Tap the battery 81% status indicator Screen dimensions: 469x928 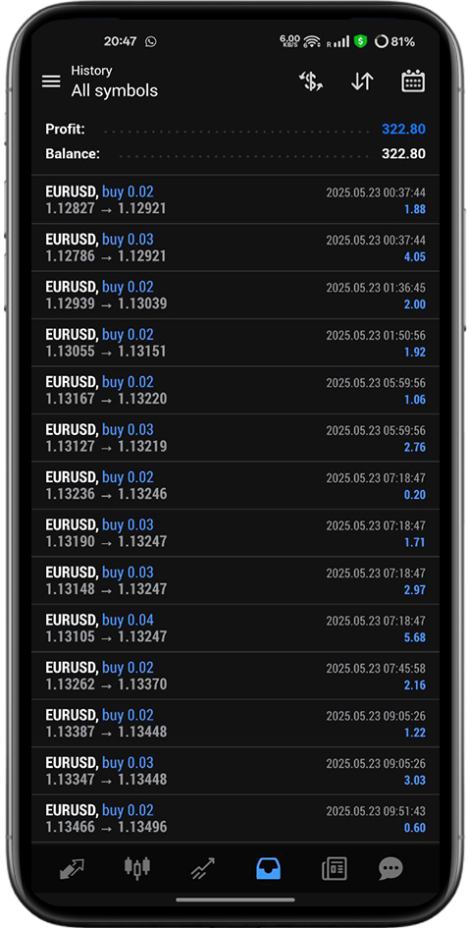[x=395, y=42]
